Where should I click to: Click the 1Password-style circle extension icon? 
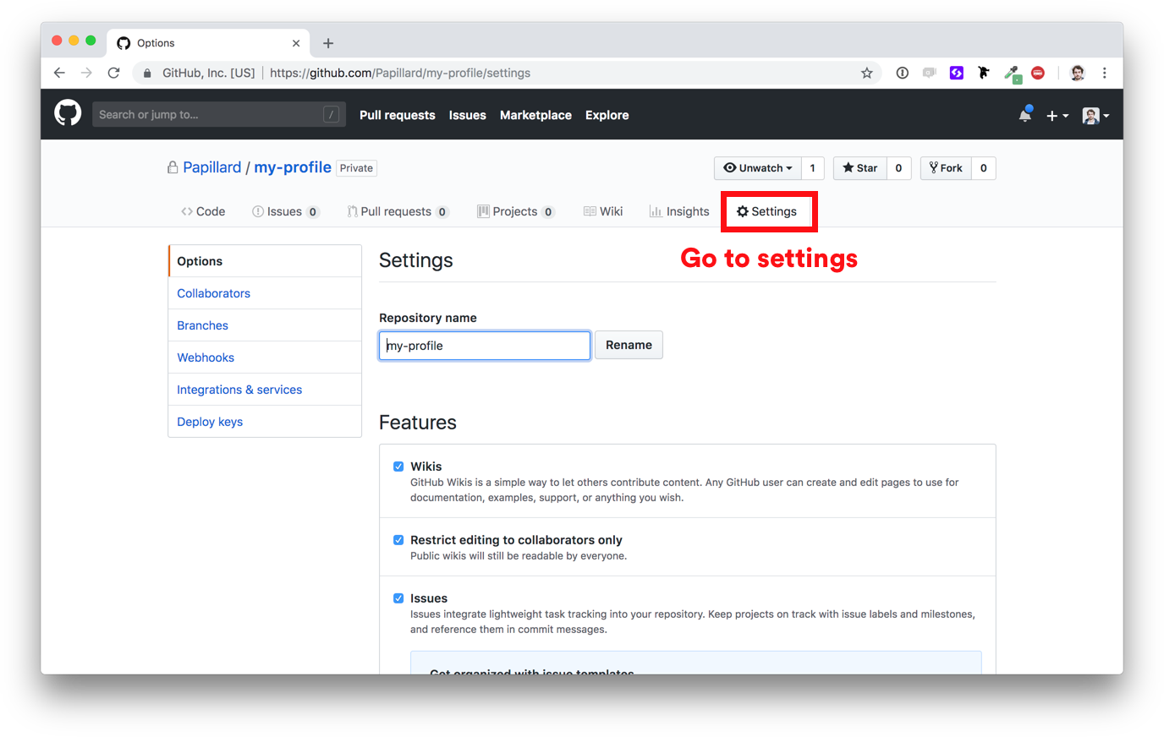point(903,73)
